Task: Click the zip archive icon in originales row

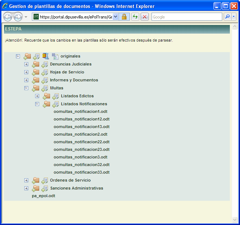Action: click(46, 56)
